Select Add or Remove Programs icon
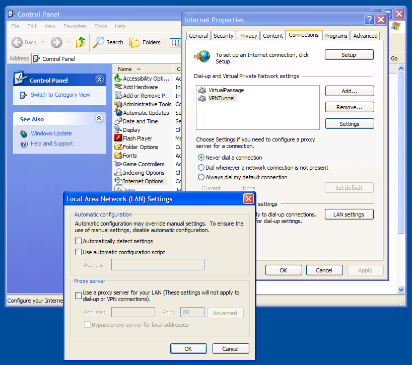412x365 pixels. (x=118, y=96)
